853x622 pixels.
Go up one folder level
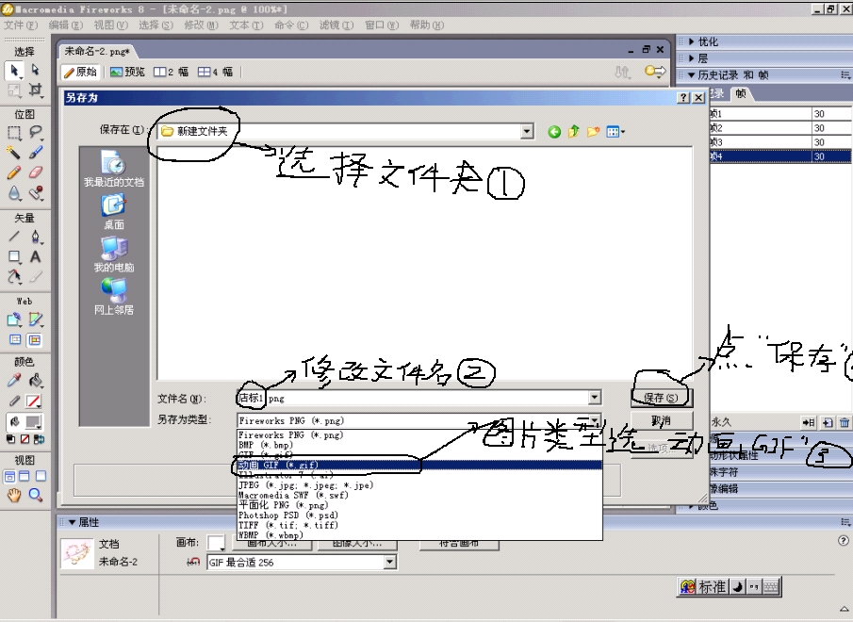coord(574,132)
